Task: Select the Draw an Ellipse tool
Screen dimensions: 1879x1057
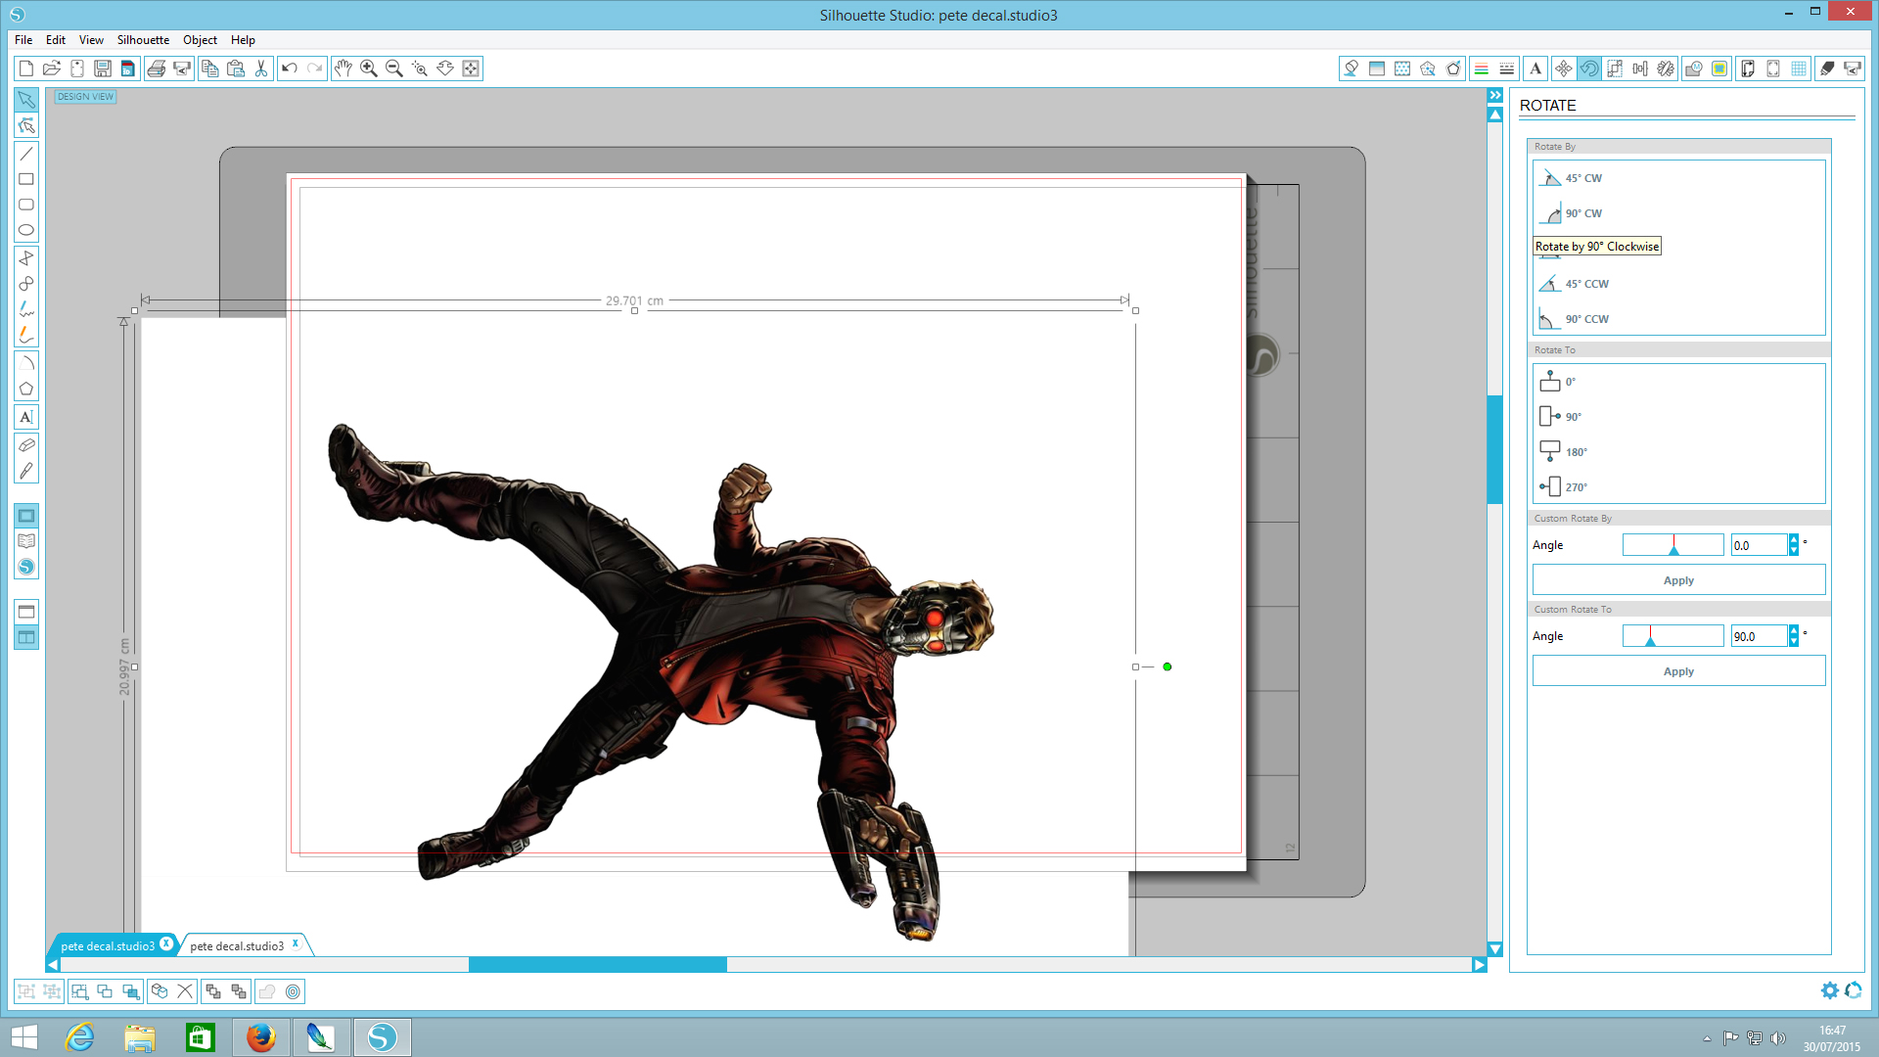Action: [x=26, y=230]
